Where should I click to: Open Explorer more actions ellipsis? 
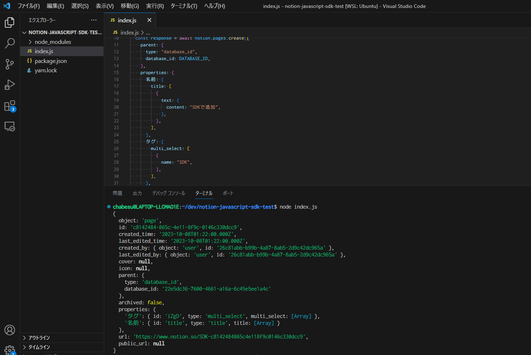[94, 20]
